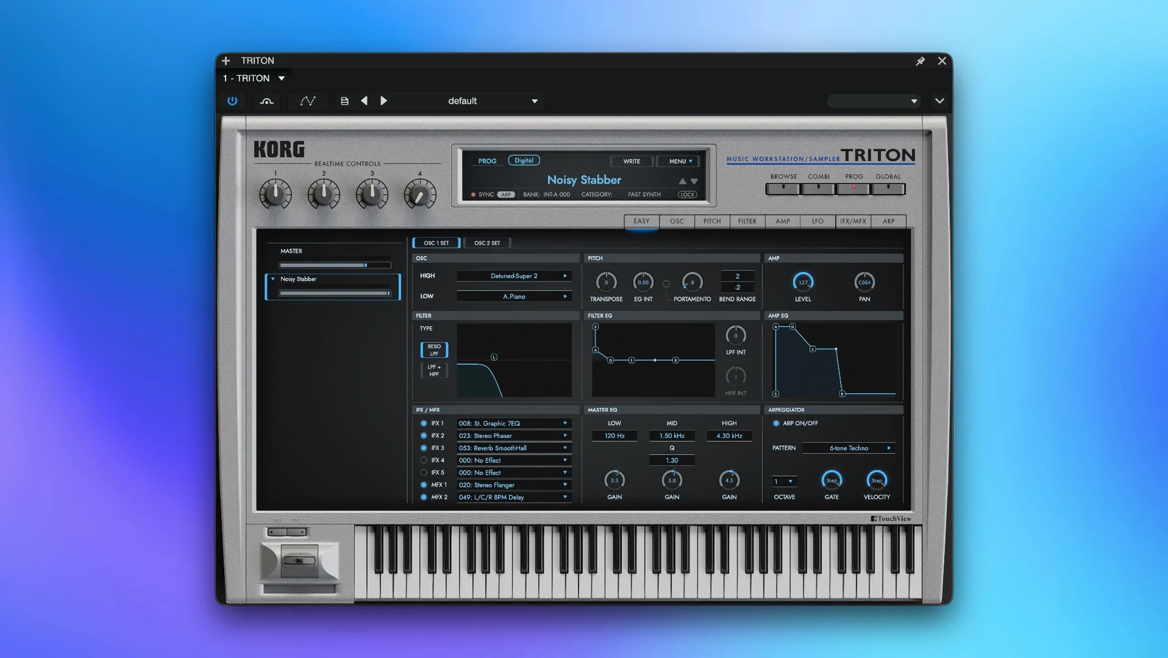Click the Pan knob

864,282
